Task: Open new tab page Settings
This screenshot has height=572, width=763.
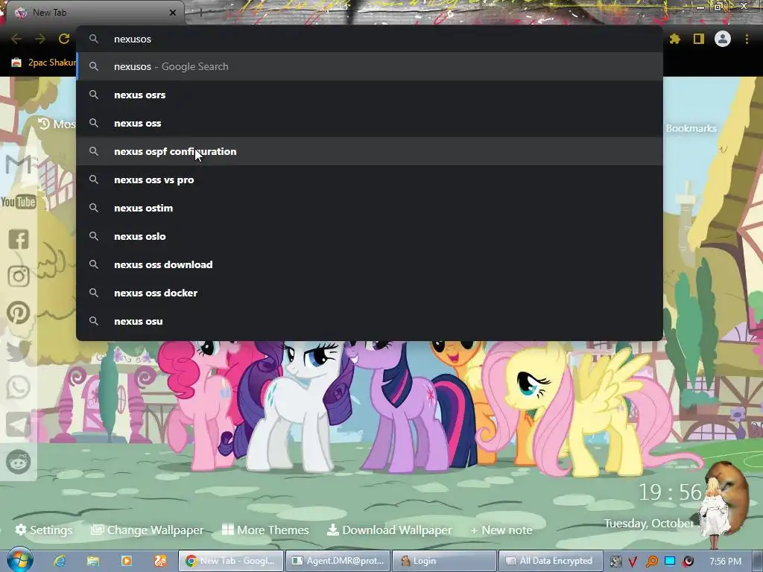Action: pyautogui.click(x=44, y=530)
